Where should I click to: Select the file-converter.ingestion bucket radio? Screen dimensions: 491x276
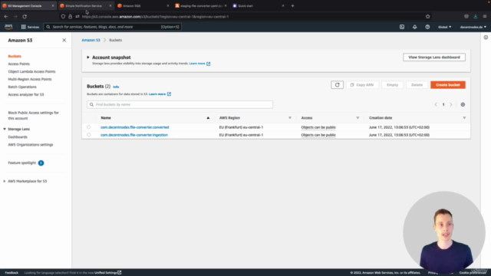(x=89, y=135)
